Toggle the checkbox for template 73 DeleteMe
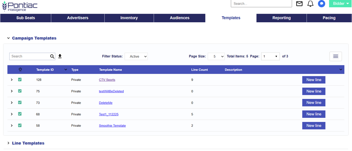Image resolution: width=352 pixels, height=151 pixels. (x=20, y=102)
